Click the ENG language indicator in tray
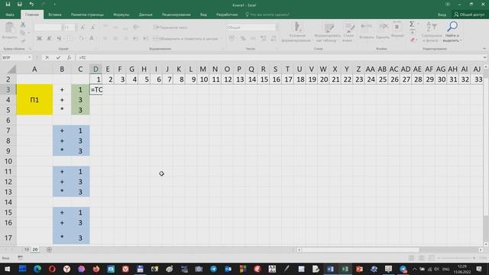Viewport: 489px width, 275px height. click(445, 269)
